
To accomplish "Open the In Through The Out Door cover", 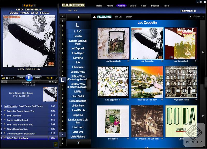I will click(x=147, y=121).
